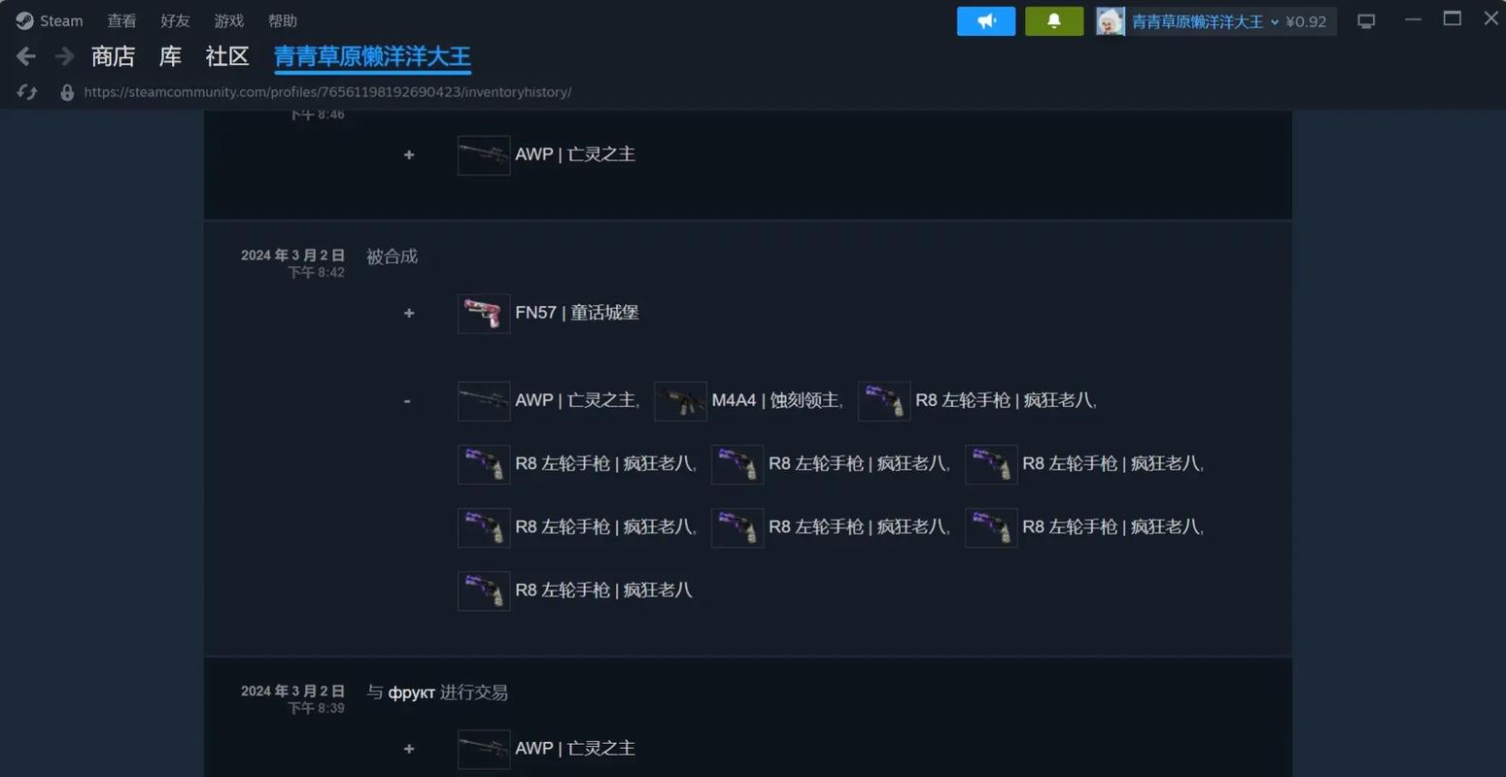Click the blue announcements megaphone button
The height and width of the screenshot is (777, 1506).
[986, 20]
